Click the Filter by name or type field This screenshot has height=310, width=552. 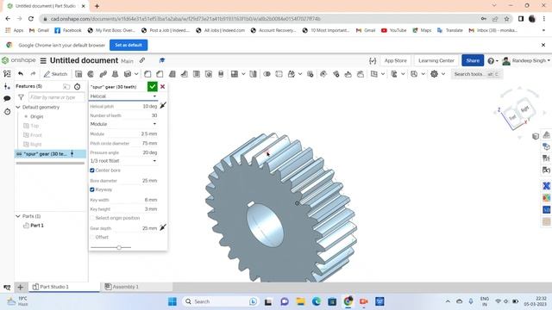tap(56, 97)
